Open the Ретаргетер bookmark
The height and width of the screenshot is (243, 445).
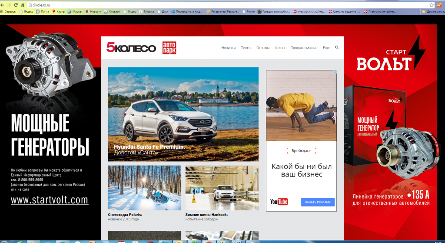[x=223, y=12]
